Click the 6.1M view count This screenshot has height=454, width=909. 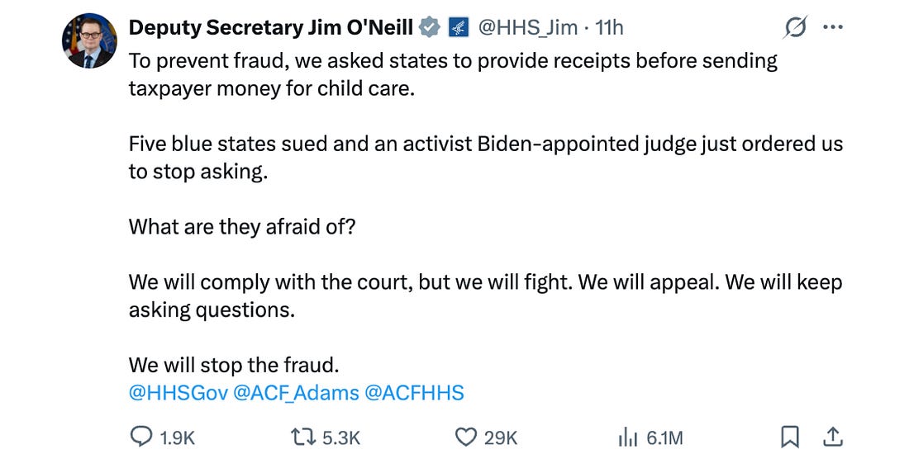point(664,437)
